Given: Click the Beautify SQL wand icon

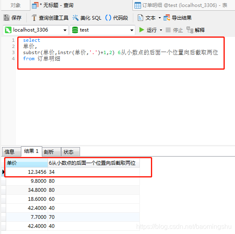Looking at the screenshot, I should point(75,18).
